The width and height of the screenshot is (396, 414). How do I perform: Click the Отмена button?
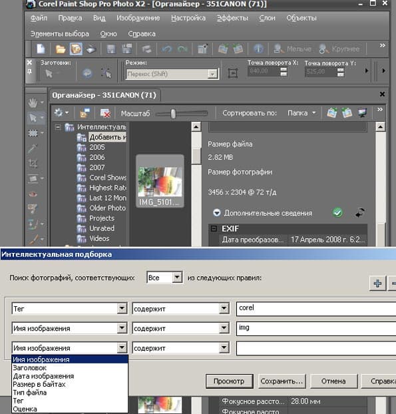coord(333,381)
